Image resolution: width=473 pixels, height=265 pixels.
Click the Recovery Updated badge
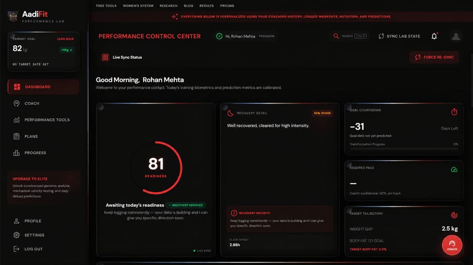point(186,205)
